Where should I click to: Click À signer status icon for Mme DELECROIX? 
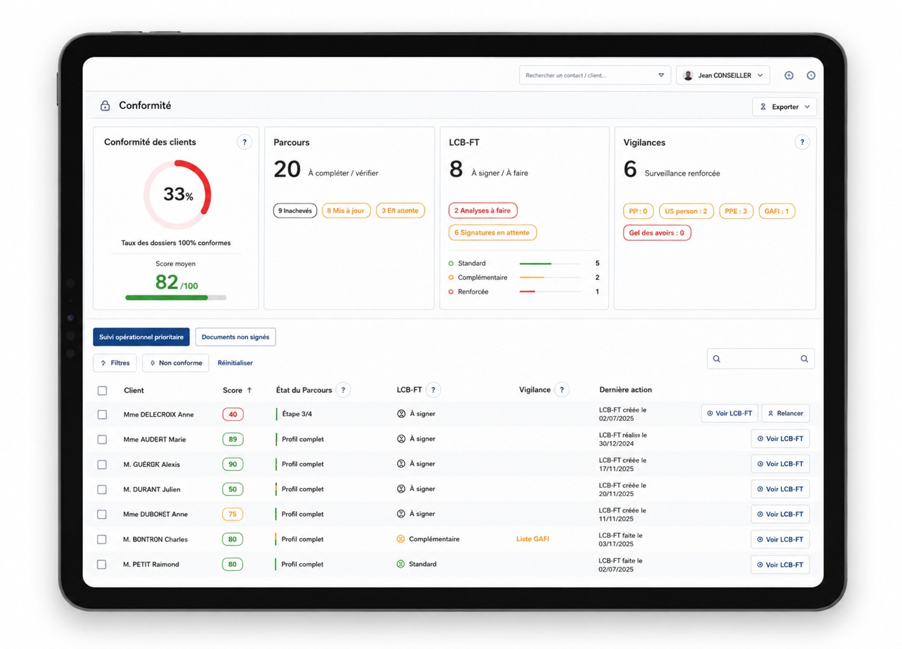[401, 414]
